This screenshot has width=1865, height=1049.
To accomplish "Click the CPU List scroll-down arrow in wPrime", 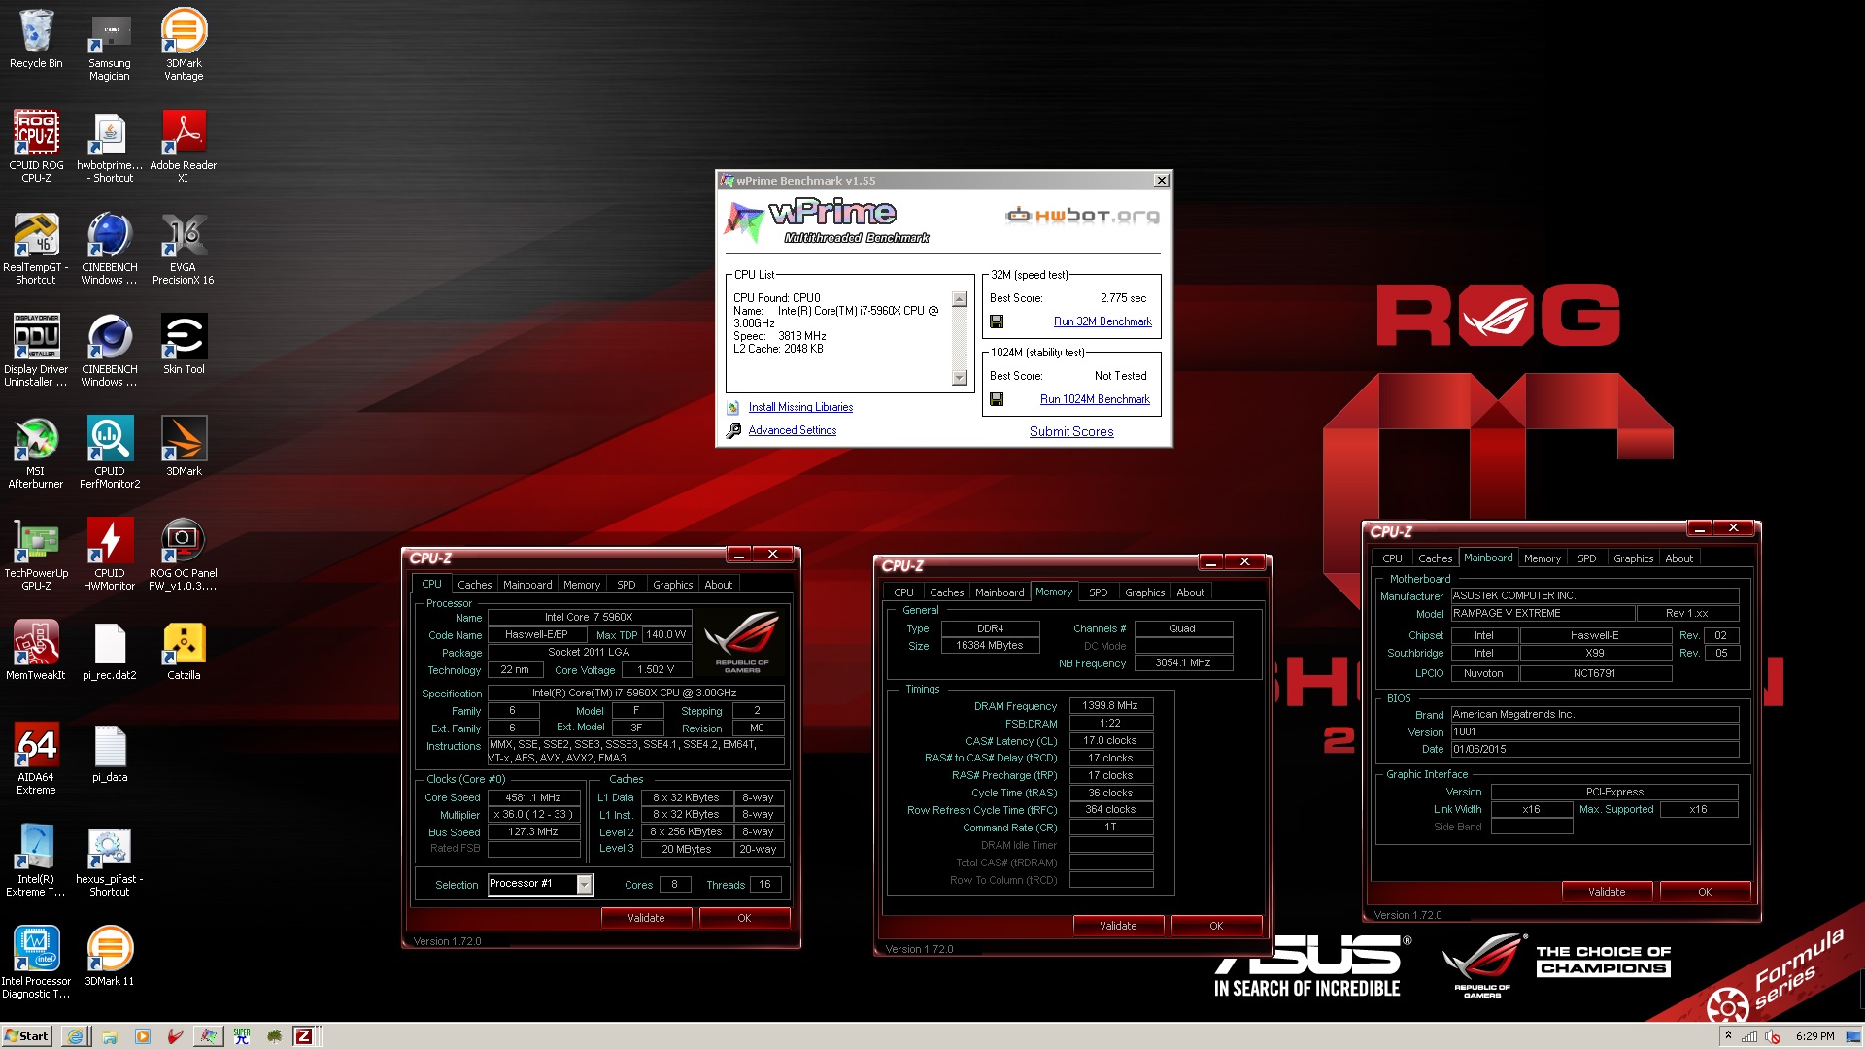I will 960,378.
